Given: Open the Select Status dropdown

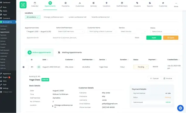Looking at the screenshot, I should (164, 31).
